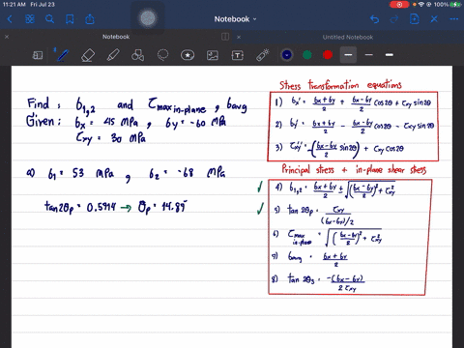The width and height of the screenshot is (464, 348).
Task: Undo the last stroke
Action: (374, 19)
